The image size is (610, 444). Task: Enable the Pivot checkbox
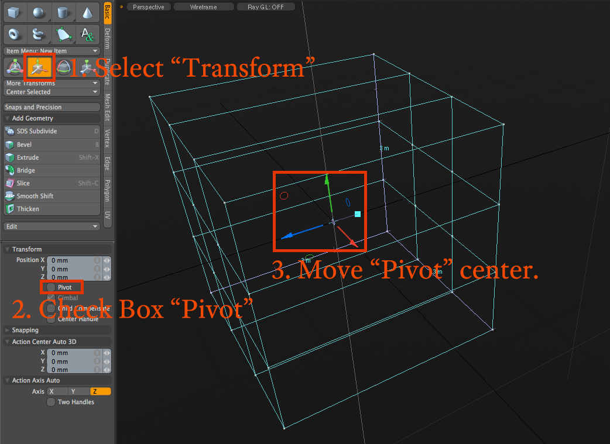point(51,287)
